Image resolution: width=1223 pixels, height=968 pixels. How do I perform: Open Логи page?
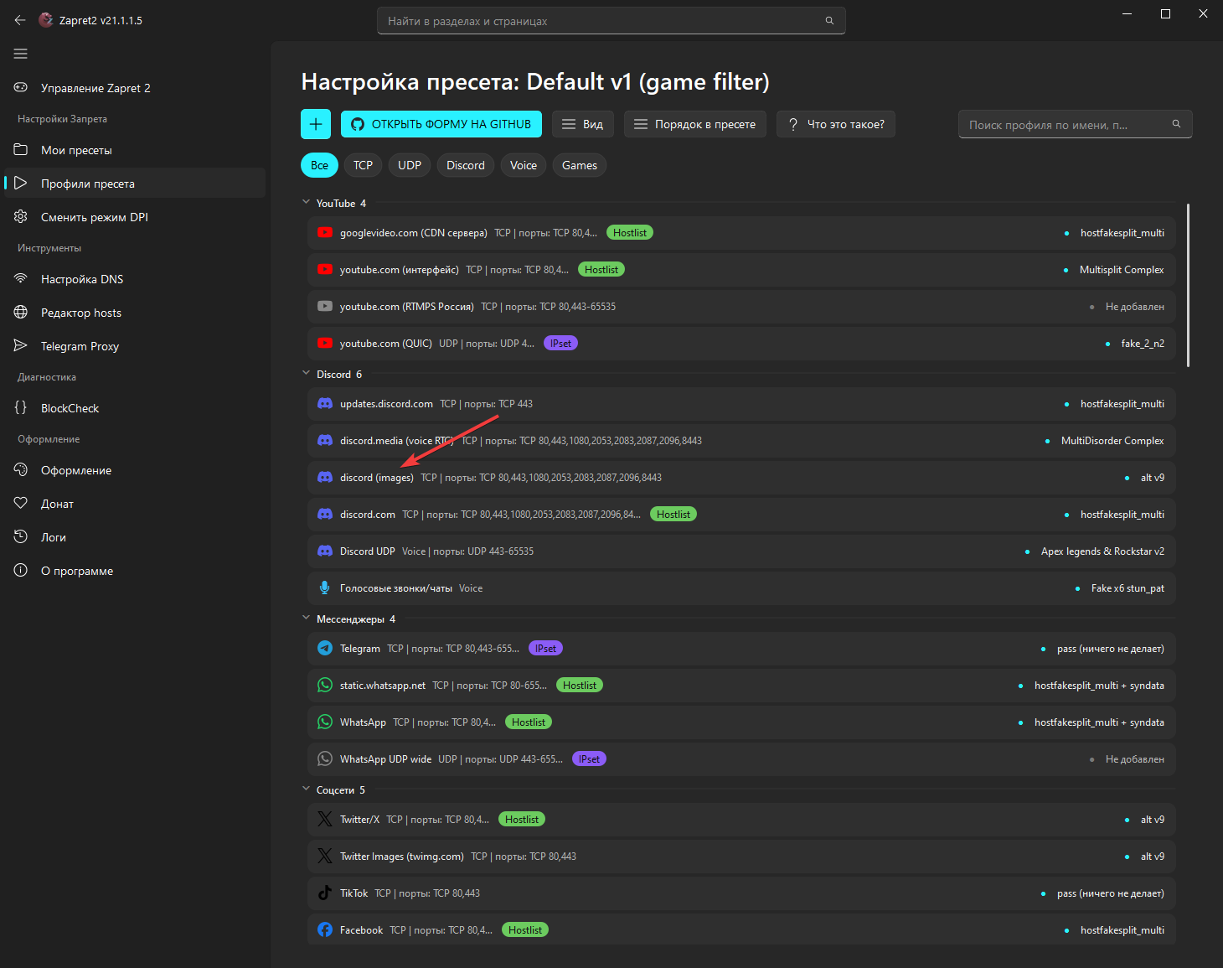click(x=135, y=537)
